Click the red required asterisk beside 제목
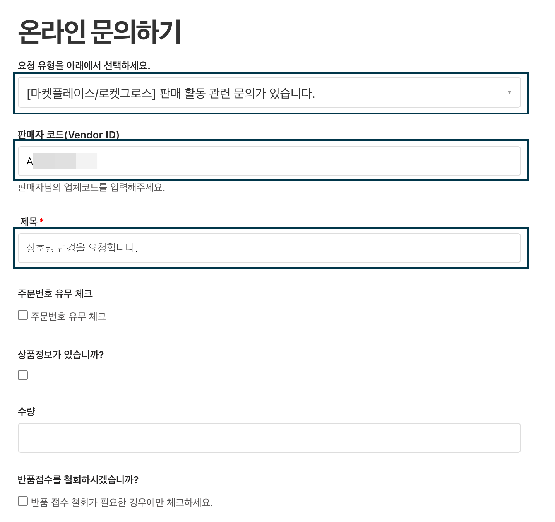Image resolution: width=555 pixels, height=522 pixels. 43,220
